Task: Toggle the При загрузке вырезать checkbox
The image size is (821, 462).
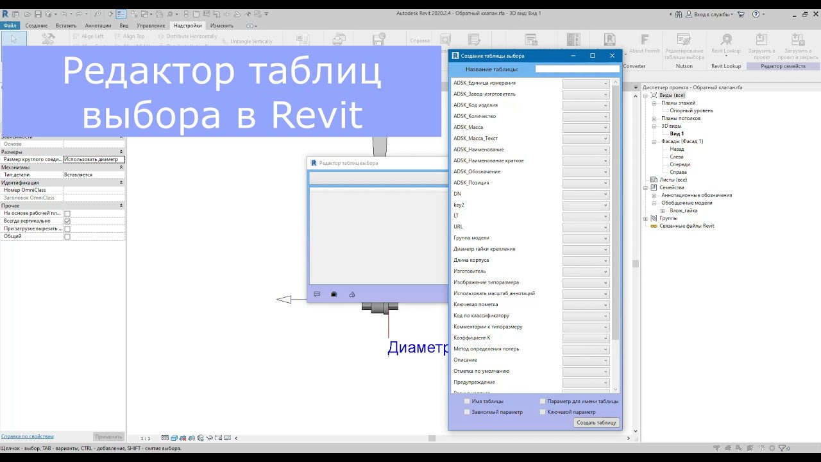Action: (67, 229)
